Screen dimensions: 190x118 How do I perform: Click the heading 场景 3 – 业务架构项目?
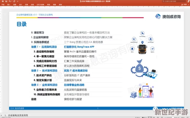tap(44, 85)
